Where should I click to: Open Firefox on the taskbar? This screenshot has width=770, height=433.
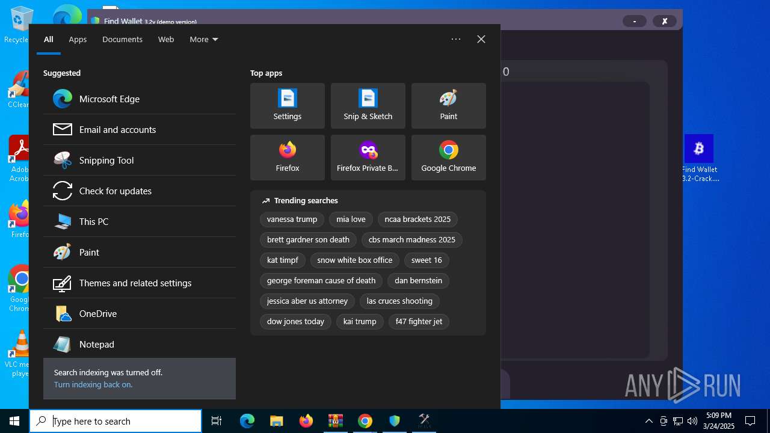pyautogui.click(x=306, y=421)
